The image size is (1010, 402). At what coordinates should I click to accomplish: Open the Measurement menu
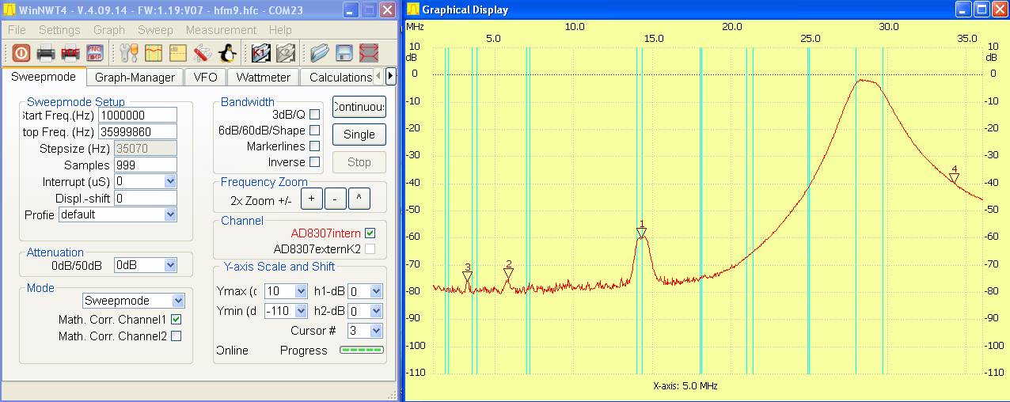pyautogui.click(x=221, y=30)
